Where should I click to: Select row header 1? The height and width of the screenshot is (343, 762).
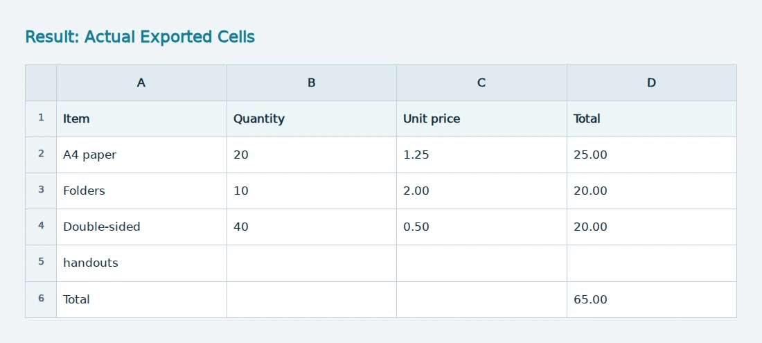pyautogui.click(x=41, y=118)
